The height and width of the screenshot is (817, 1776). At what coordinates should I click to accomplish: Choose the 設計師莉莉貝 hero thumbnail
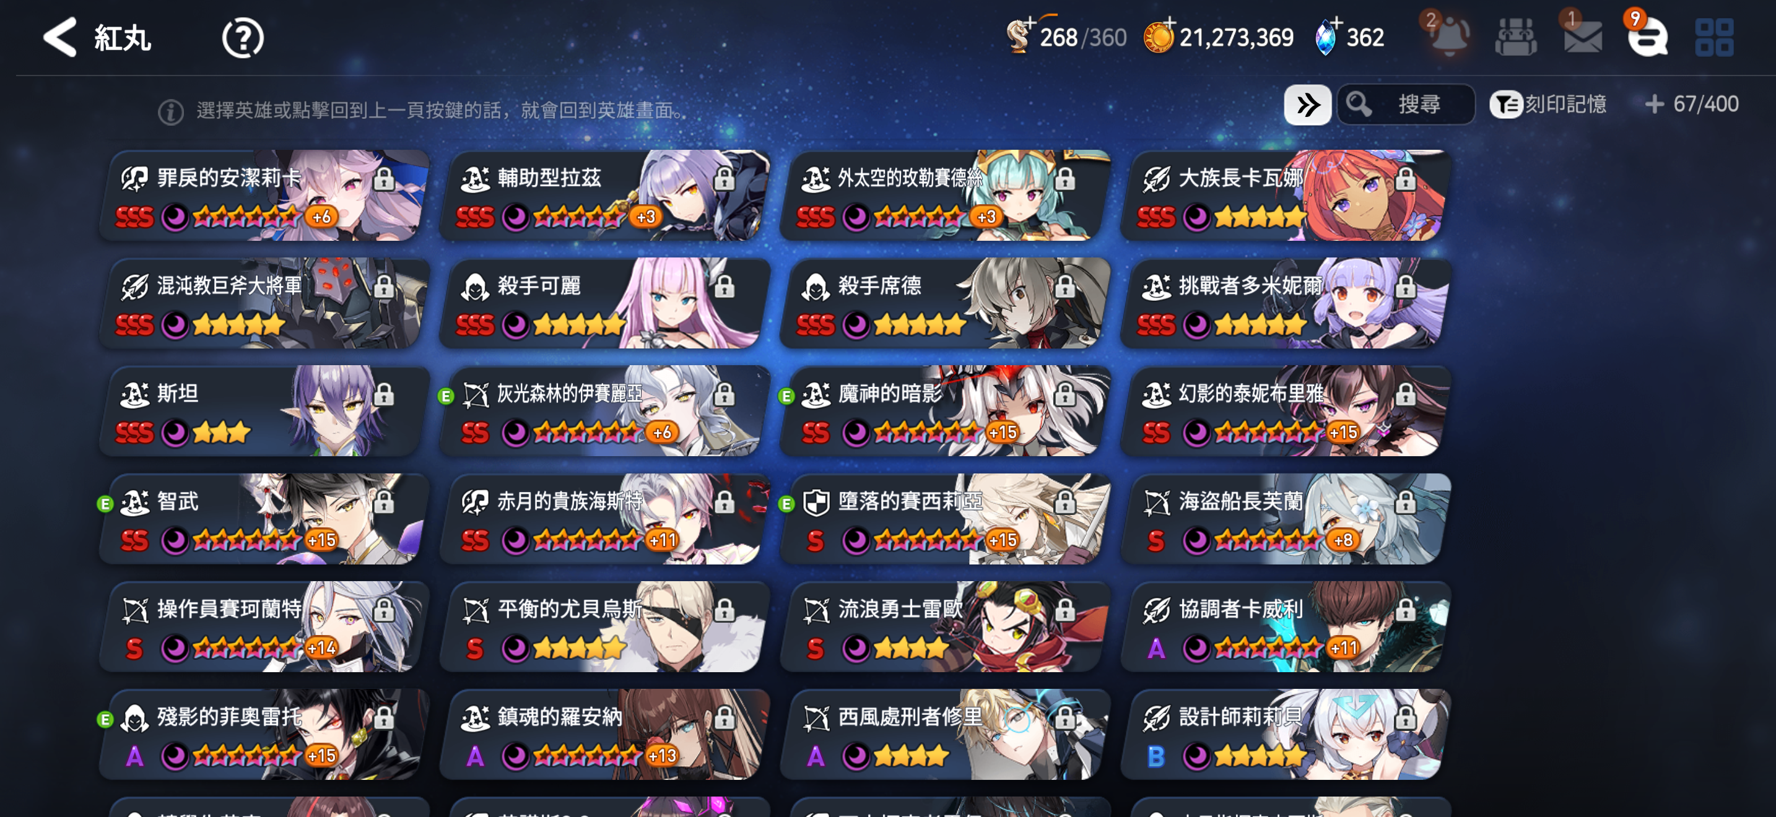point(1285,734)
